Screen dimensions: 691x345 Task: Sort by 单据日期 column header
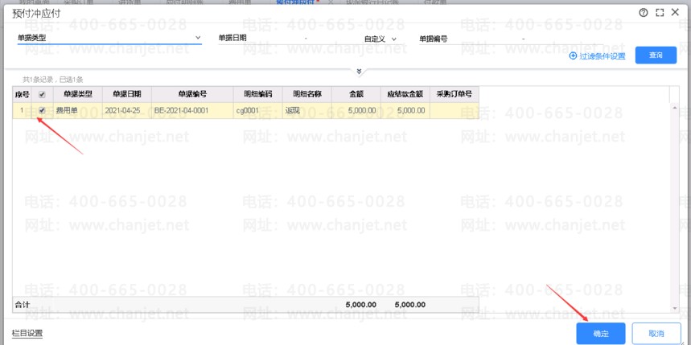(127, 94)
